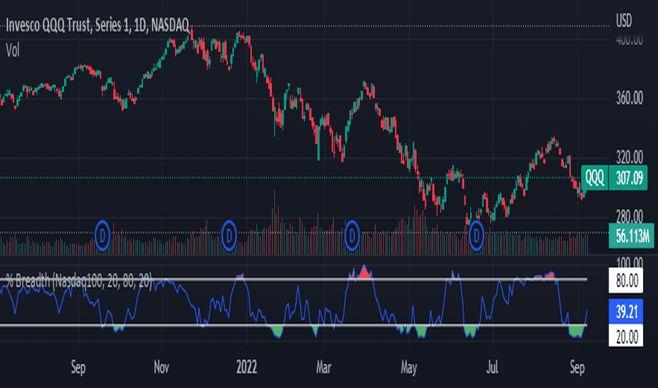
Task: Click the 39.21 breadth value label
Action: pos(626,312)
